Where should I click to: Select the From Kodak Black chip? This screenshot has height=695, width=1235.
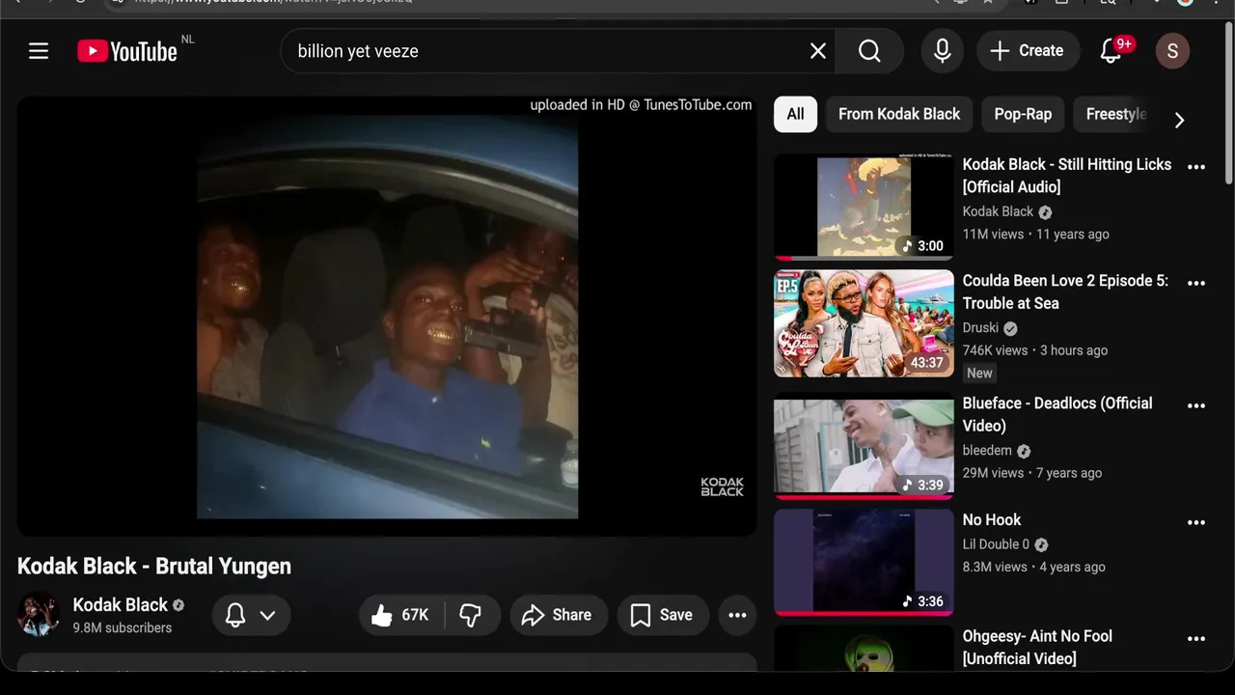[x=899, y=114]
